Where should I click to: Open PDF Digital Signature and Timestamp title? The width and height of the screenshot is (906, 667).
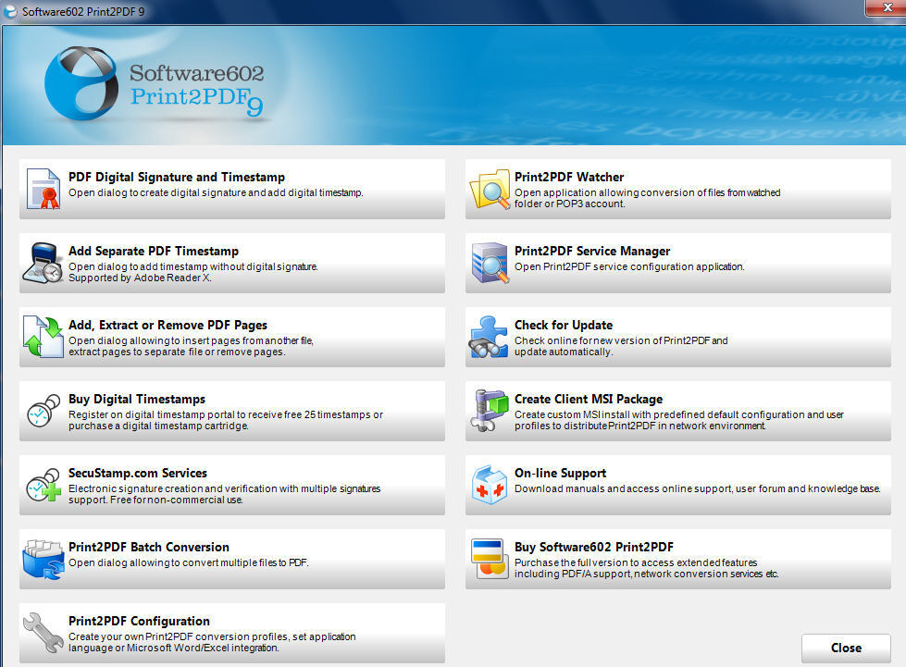point(177,177)
